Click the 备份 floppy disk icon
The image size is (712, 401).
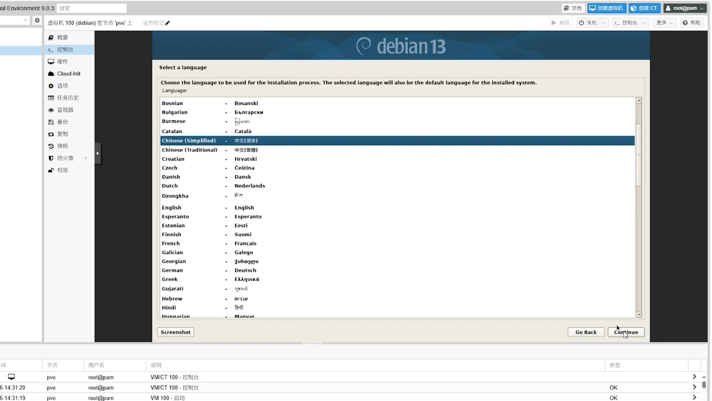(51, 122)
